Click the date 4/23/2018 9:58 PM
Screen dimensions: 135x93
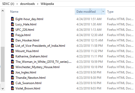point(89,72)
